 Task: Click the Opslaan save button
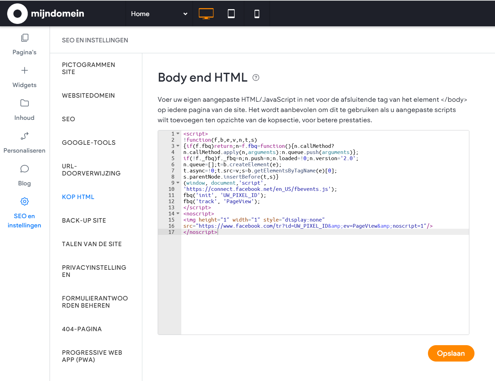[x=451, y=353]
